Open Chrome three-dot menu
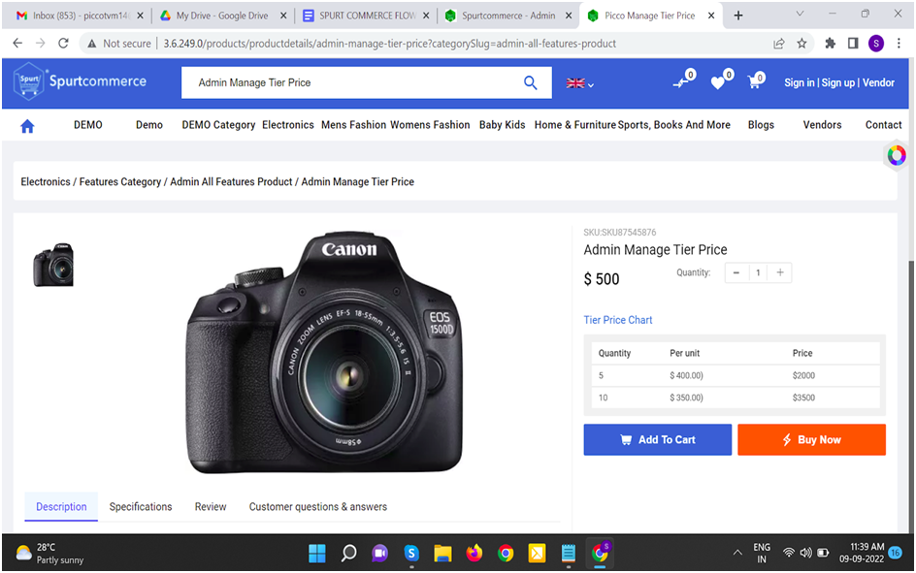Screen dimensions: 916x573 899,44
